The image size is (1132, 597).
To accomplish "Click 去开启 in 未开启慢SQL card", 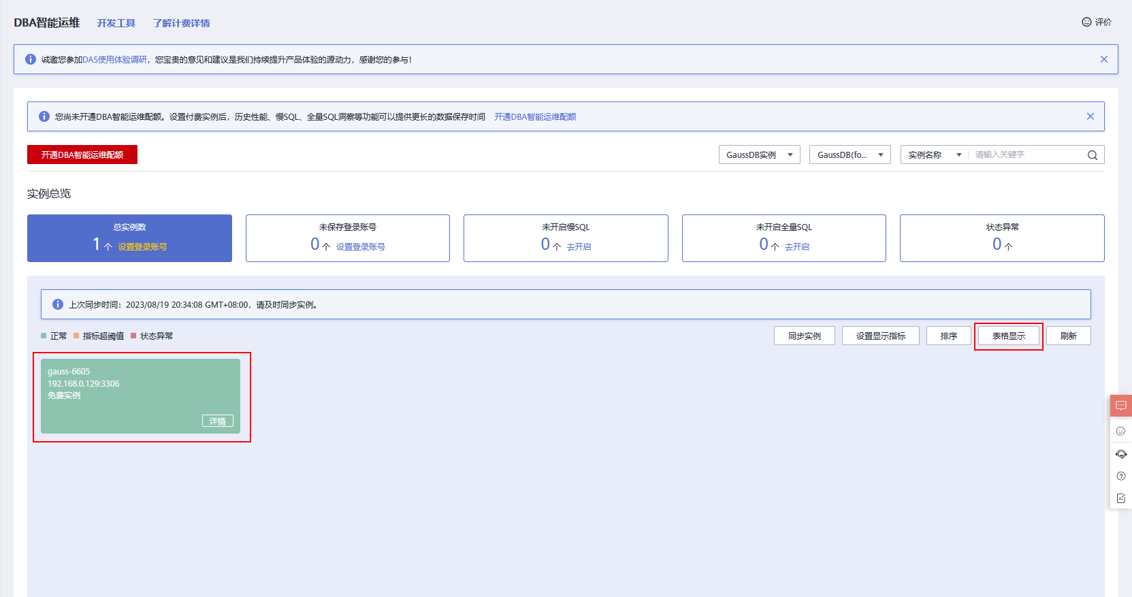I will pos(579,247).
